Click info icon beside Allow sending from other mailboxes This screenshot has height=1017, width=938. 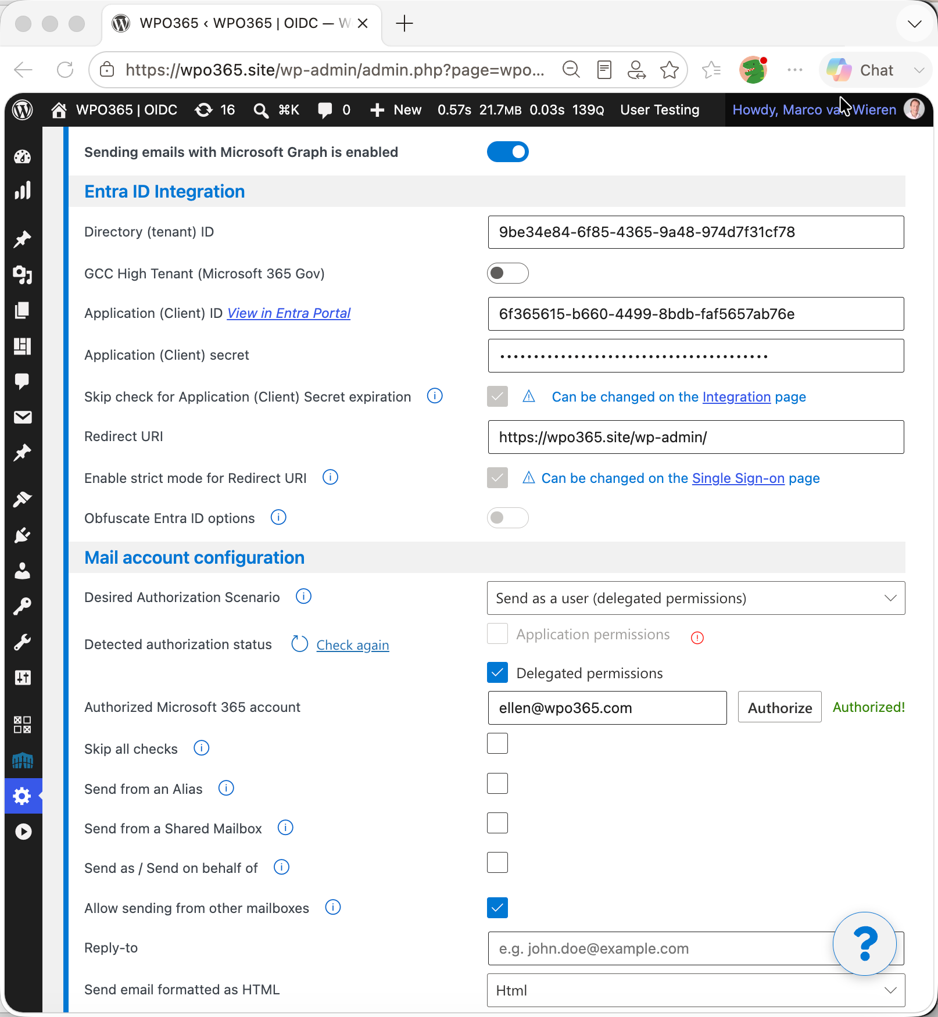(x=333, y=907)
